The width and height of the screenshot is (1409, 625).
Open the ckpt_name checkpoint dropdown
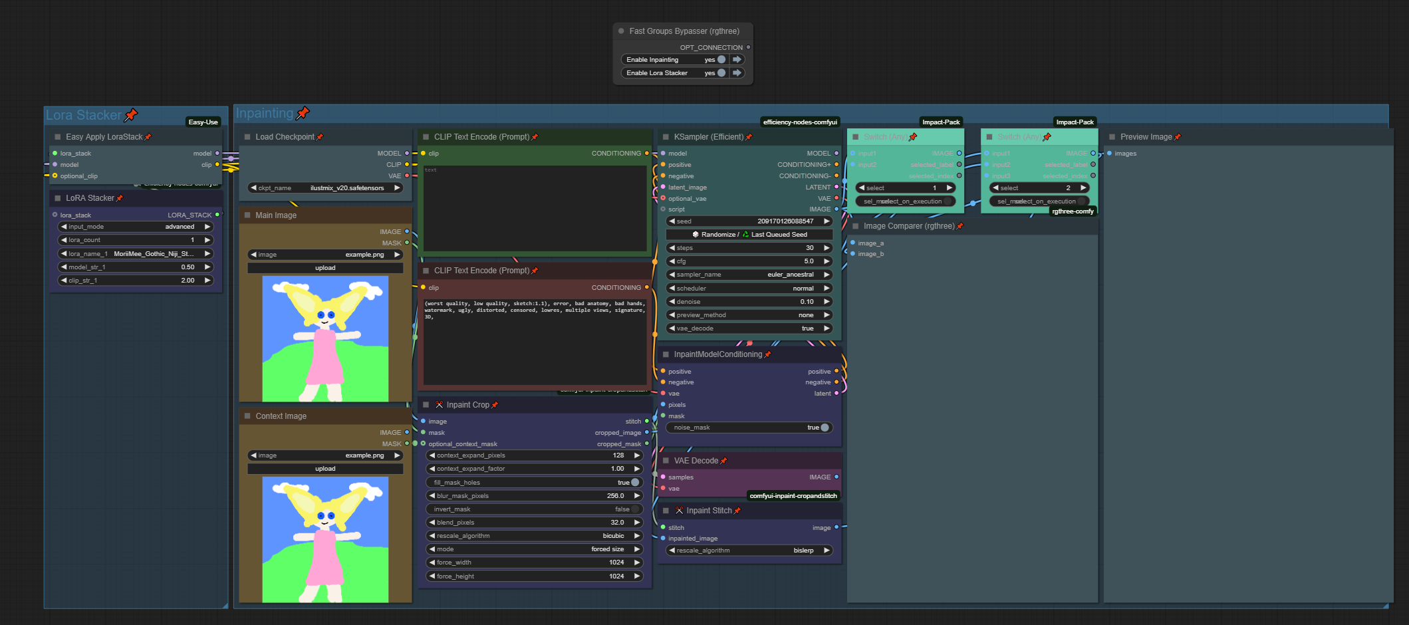click(x=325, y=188)
